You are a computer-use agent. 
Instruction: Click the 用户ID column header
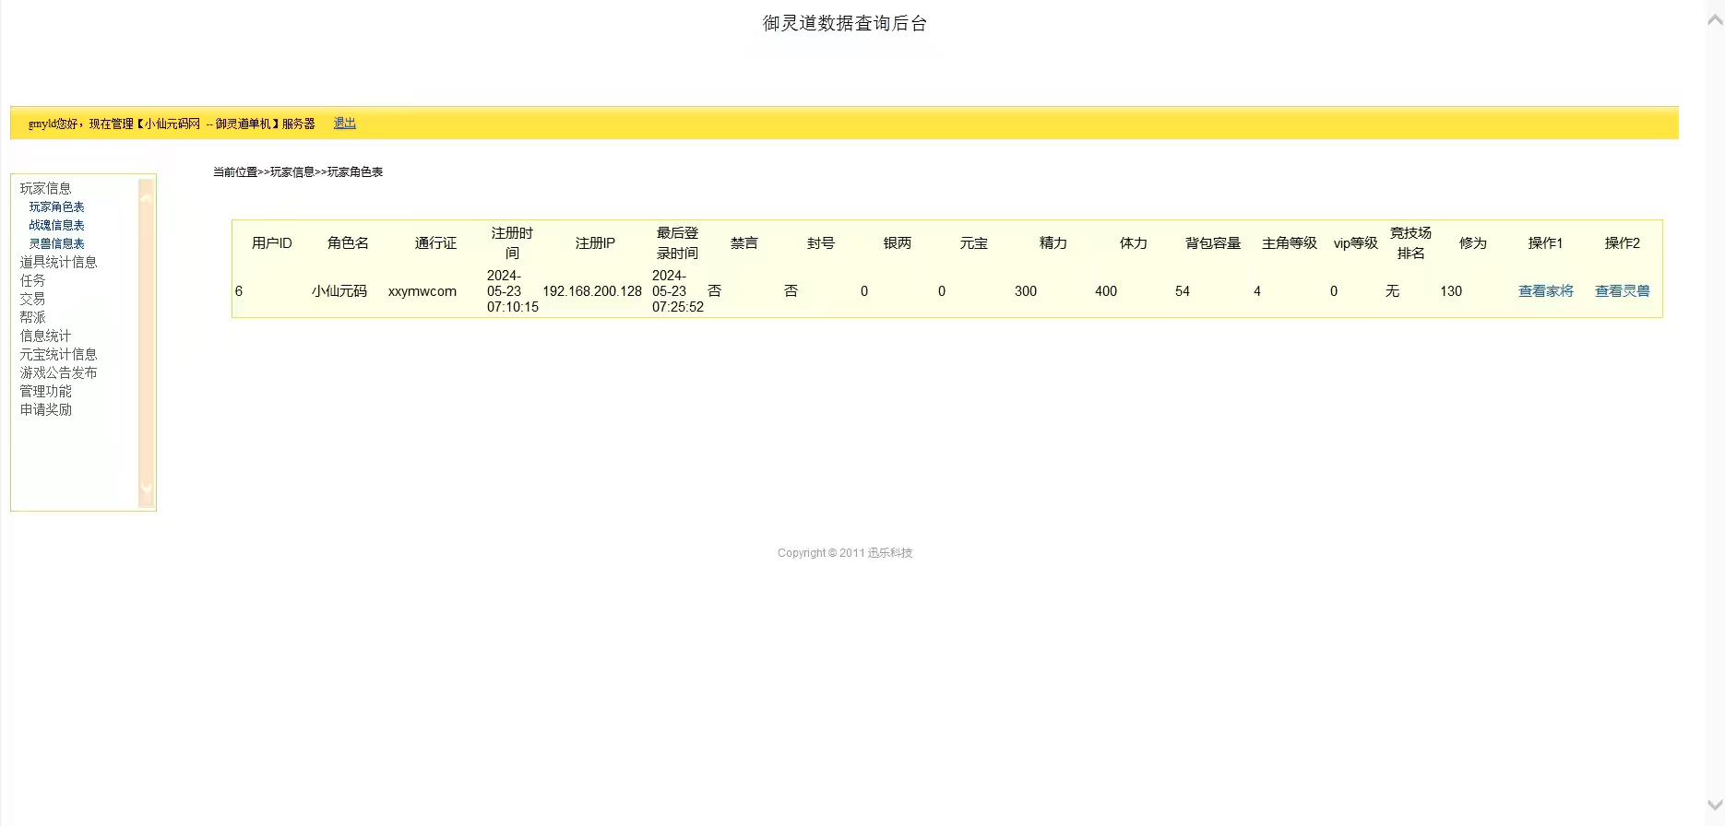[271, 243]
